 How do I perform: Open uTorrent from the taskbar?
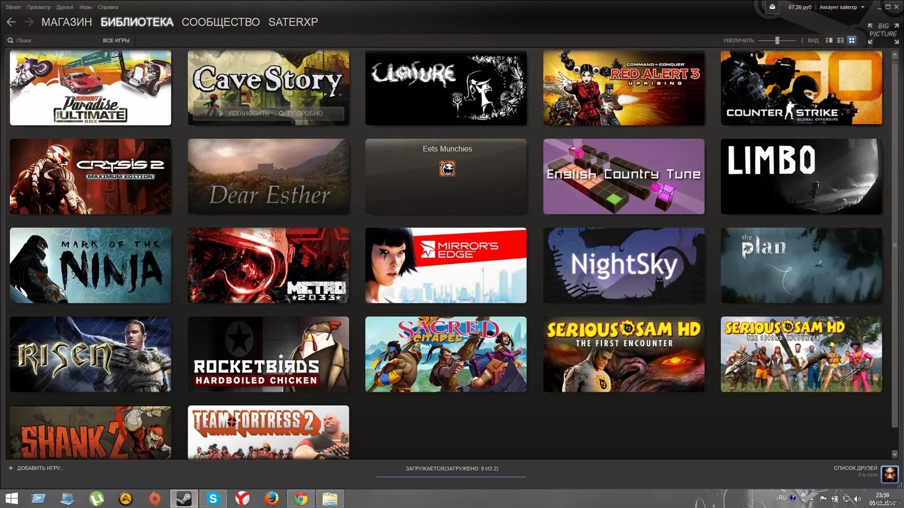coord(97,498)
